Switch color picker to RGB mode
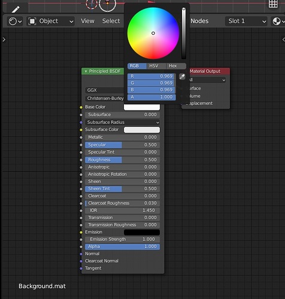The width and height of the screenshot is (285, 299). pos(137,66)
